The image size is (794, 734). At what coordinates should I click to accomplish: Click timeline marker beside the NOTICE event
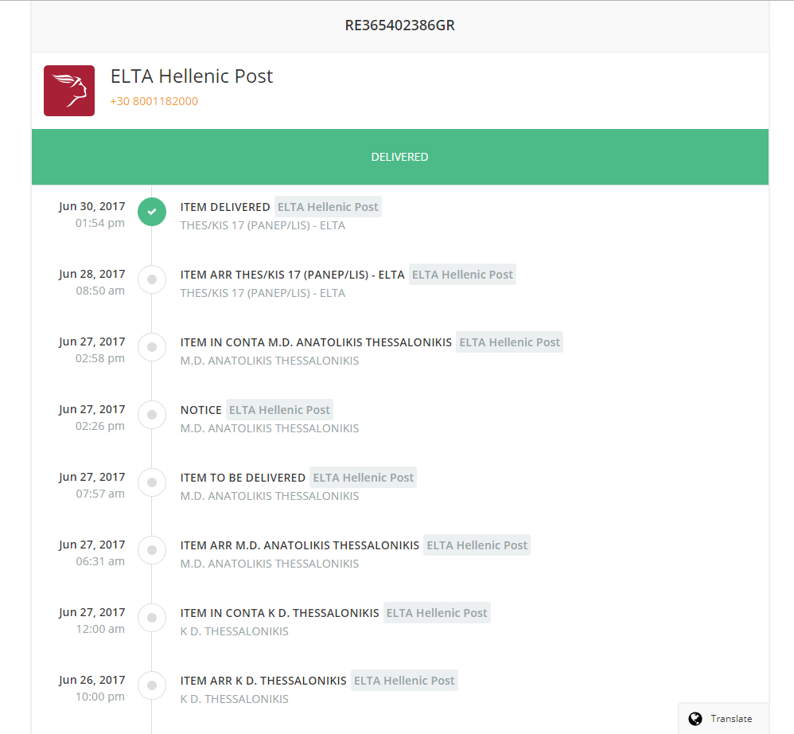(x=151, y=415)
